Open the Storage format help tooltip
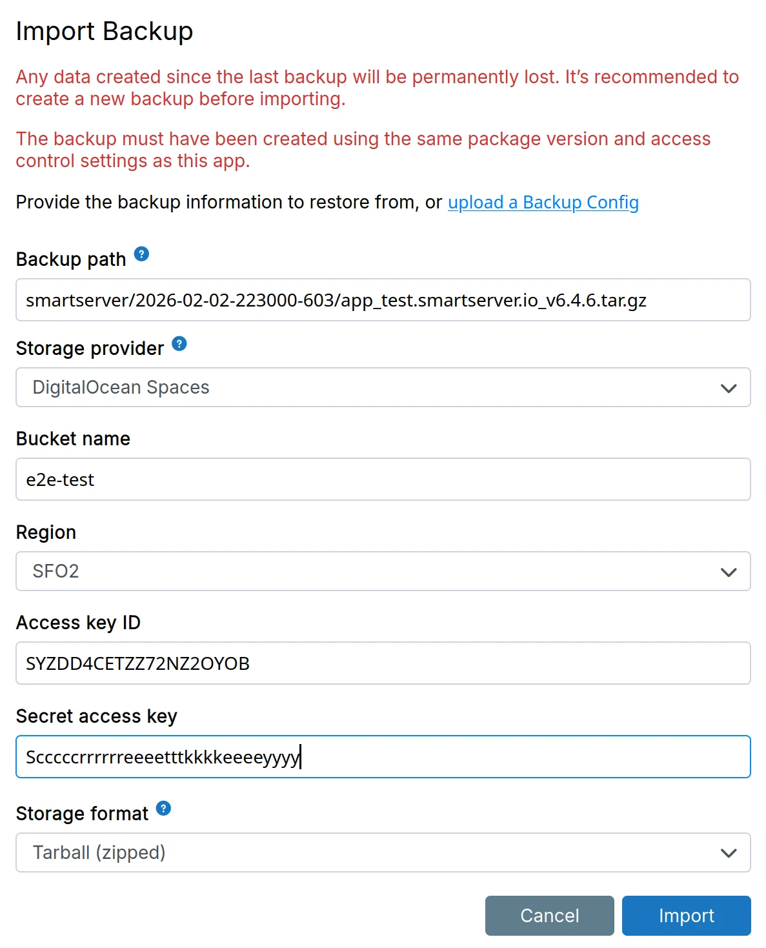 coord(163,809)
